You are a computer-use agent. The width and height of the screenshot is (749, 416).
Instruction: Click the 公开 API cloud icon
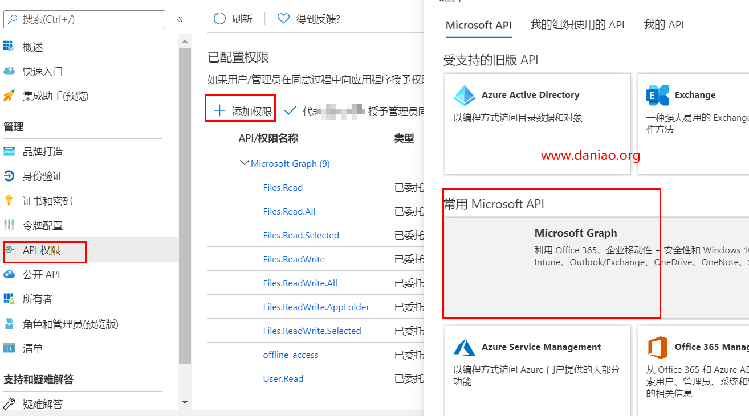click(x=9, y=274)
